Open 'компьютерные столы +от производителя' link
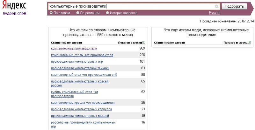Image resolution: width=255 pixels, height=130 pixels. (x=82, y=55)
